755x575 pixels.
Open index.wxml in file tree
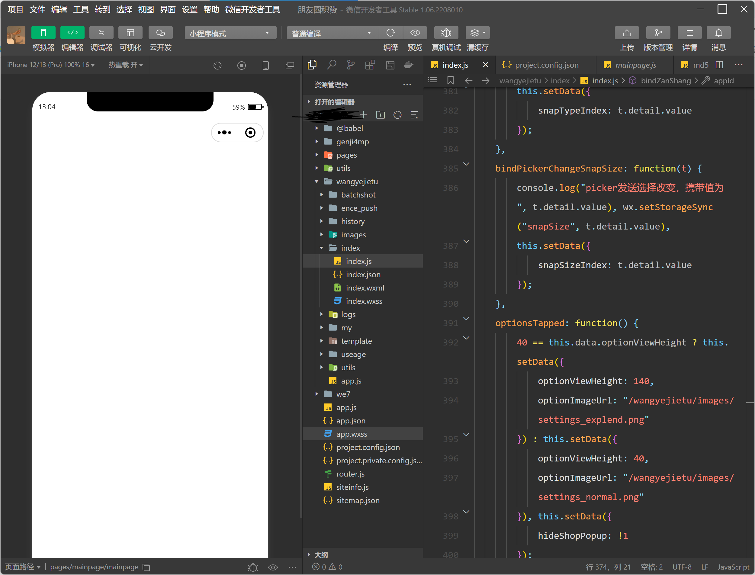tap(365, 288)
